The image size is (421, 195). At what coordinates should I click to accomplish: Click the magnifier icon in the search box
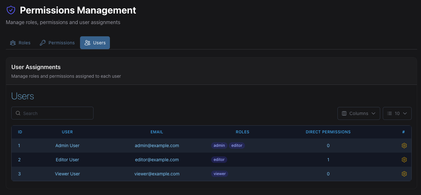click(x=18, y=113)
